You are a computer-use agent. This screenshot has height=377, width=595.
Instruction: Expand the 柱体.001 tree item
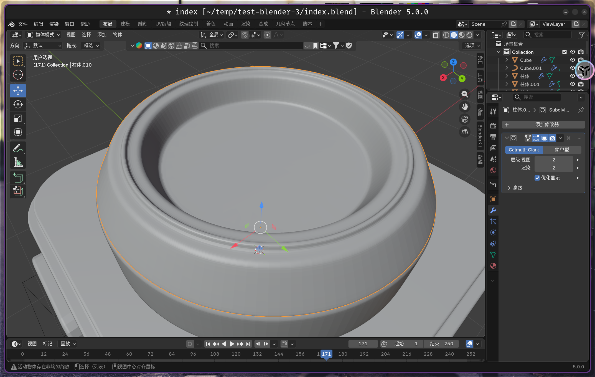tap(507, 84)
